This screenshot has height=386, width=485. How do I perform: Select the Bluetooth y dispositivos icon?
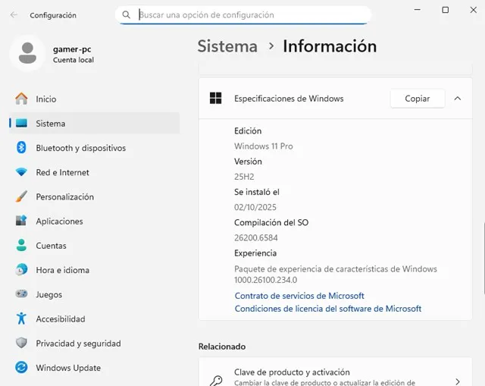pos(21,148)
